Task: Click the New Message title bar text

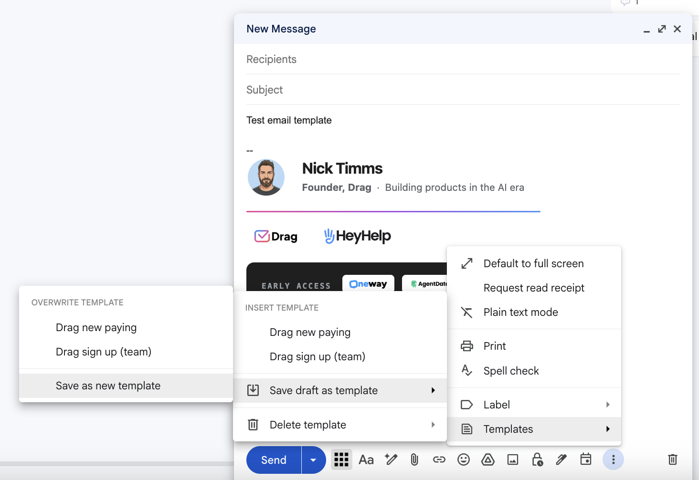Action: (281, 29)
